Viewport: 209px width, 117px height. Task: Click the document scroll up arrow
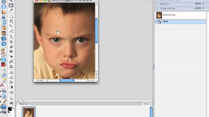pyautogui.click(x=96, y=74)
